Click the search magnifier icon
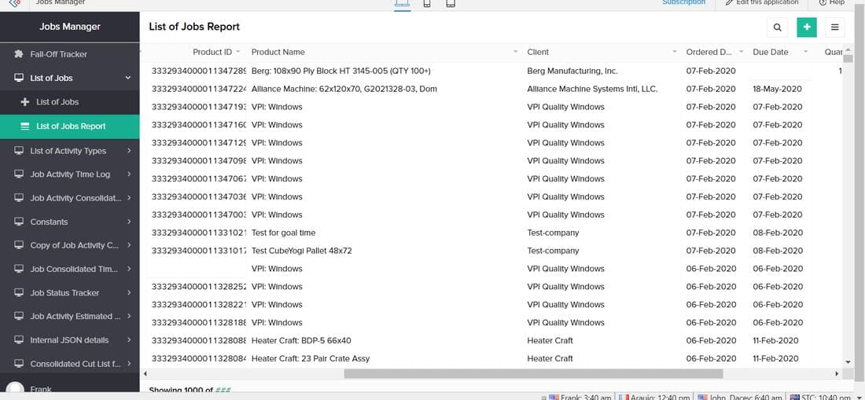The width and height of the screenshot is (865, 400). (x=777, y=27)
